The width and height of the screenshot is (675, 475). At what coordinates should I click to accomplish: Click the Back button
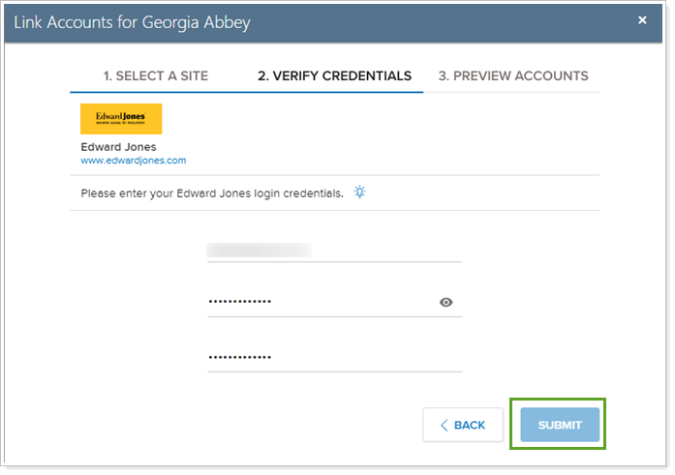463,425
